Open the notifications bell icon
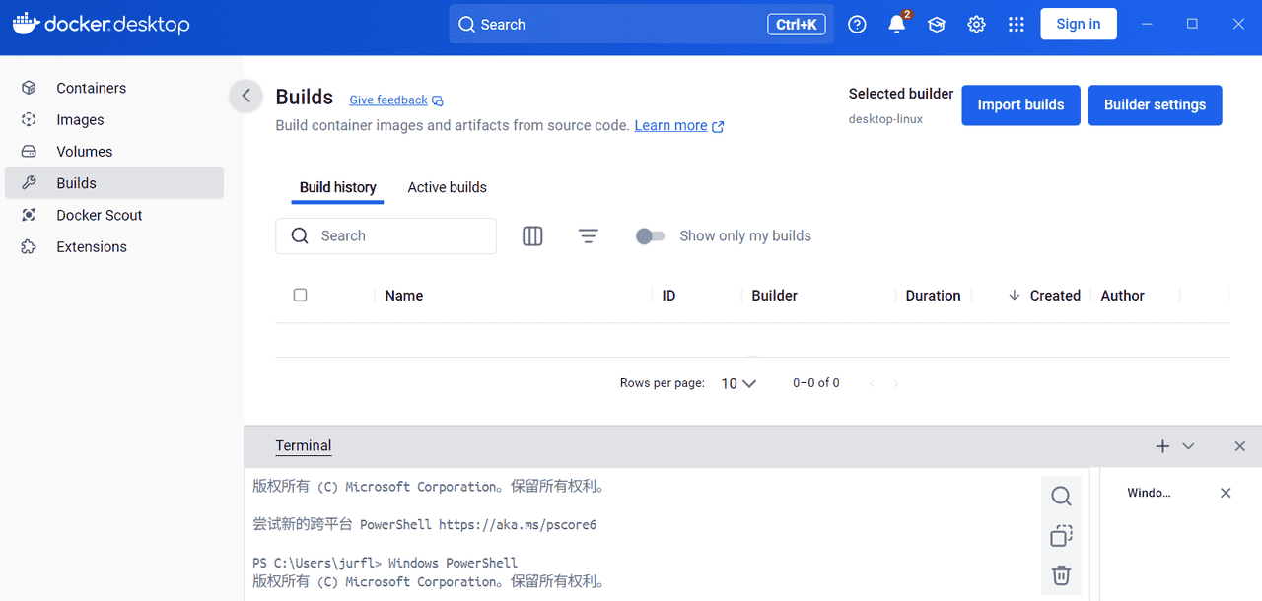The image size is (1262, 601). [x=896, y=25]
